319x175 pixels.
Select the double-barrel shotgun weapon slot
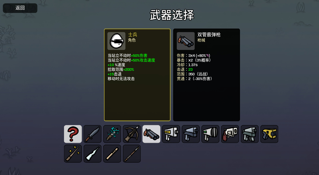click(x=151, y=134)
